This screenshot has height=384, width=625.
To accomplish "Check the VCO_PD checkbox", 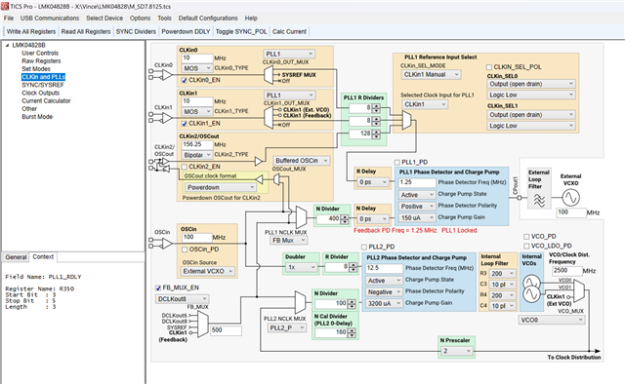I will click(526, 237).
